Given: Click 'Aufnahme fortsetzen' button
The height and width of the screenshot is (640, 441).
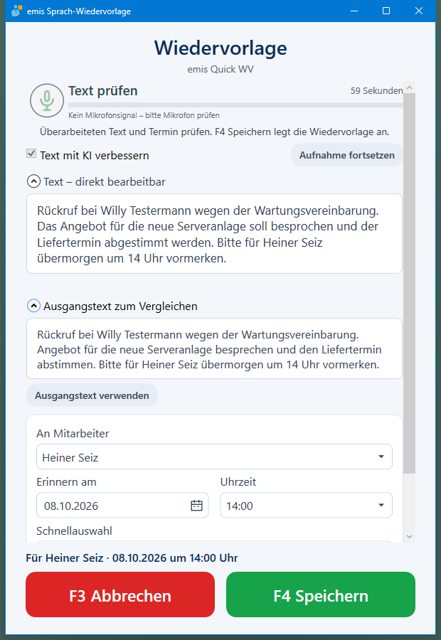Looking at the screenshot, I should pos(346,155).
